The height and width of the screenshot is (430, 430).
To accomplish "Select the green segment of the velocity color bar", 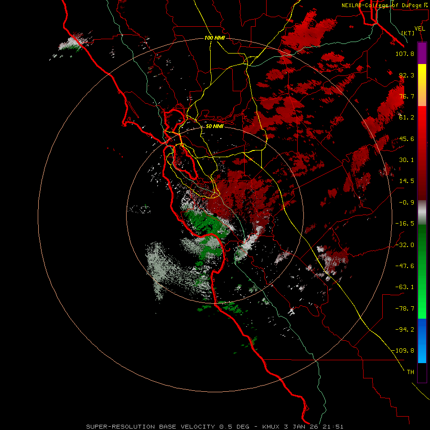I will [x=422, y=271].
